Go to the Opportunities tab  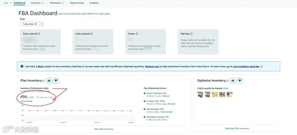click(x=77, y=3)
